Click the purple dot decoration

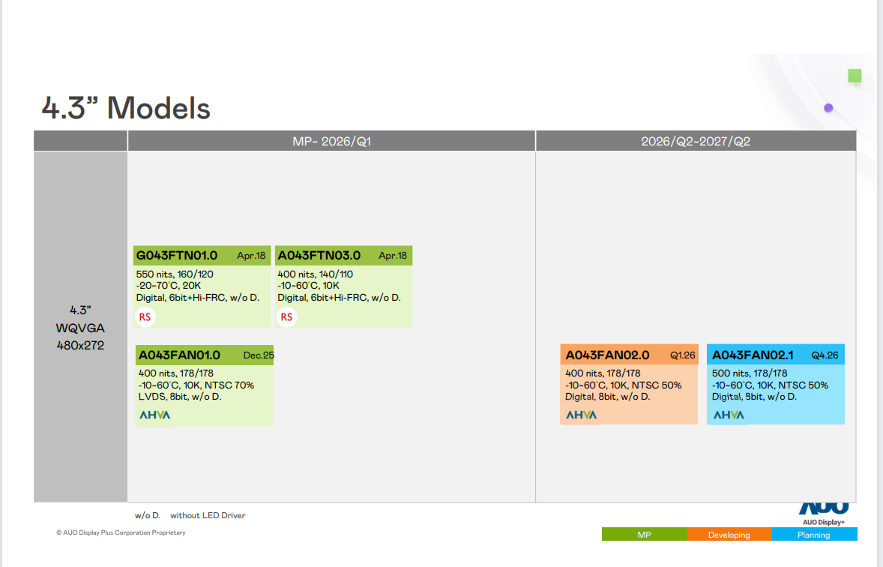(828, 108)
